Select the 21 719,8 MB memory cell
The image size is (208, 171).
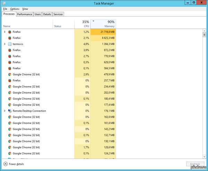tap(103, 32)
